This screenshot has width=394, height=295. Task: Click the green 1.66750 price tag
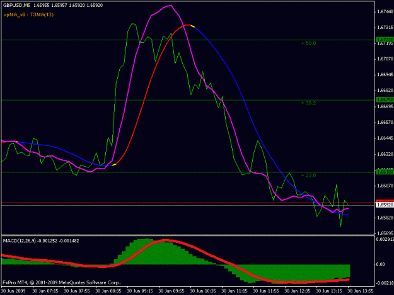385,99
